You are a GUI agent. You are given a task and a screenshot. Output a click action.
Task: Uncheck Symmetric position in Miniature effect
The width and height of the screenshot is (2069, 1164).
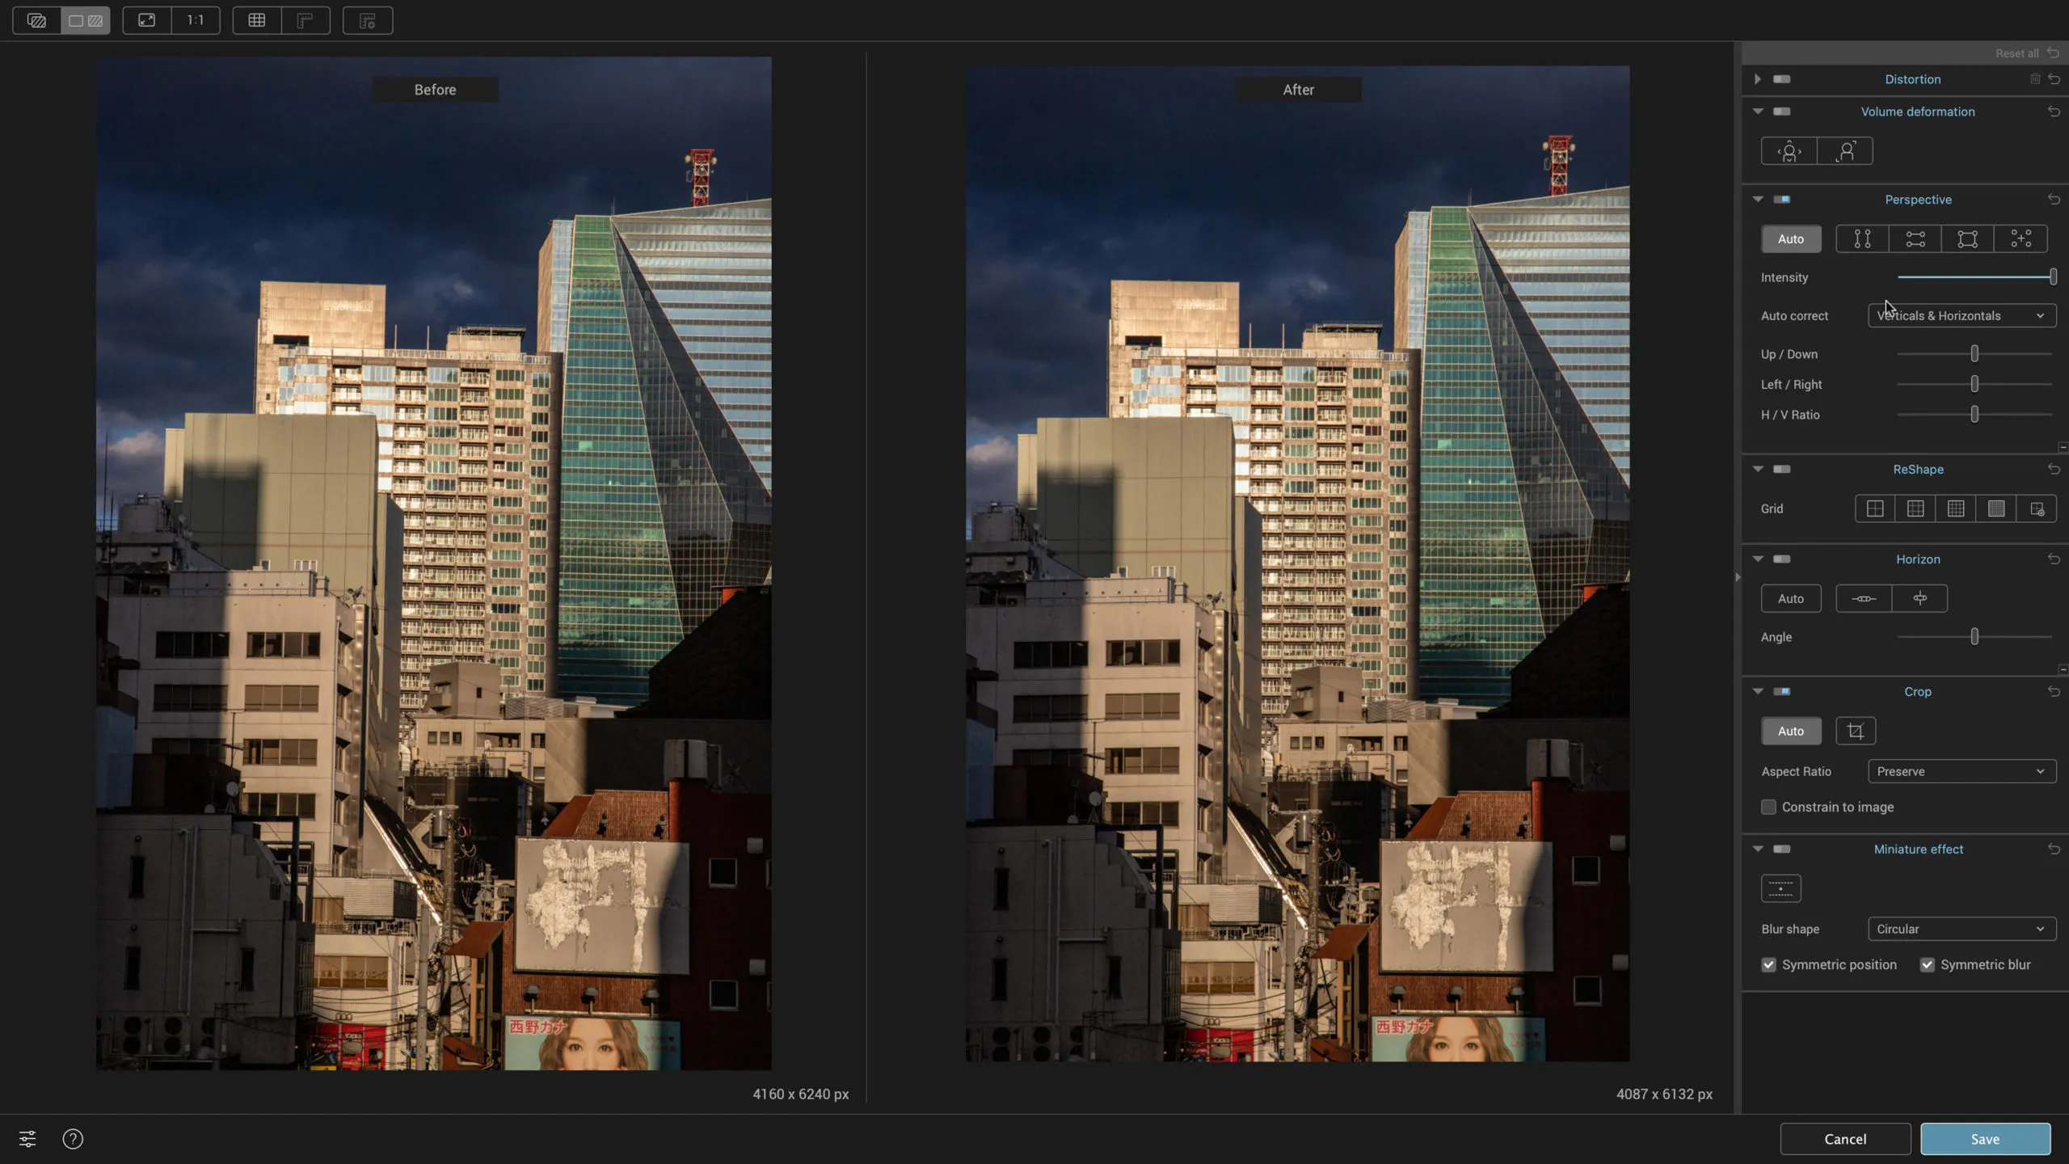tap(1768, 964)
